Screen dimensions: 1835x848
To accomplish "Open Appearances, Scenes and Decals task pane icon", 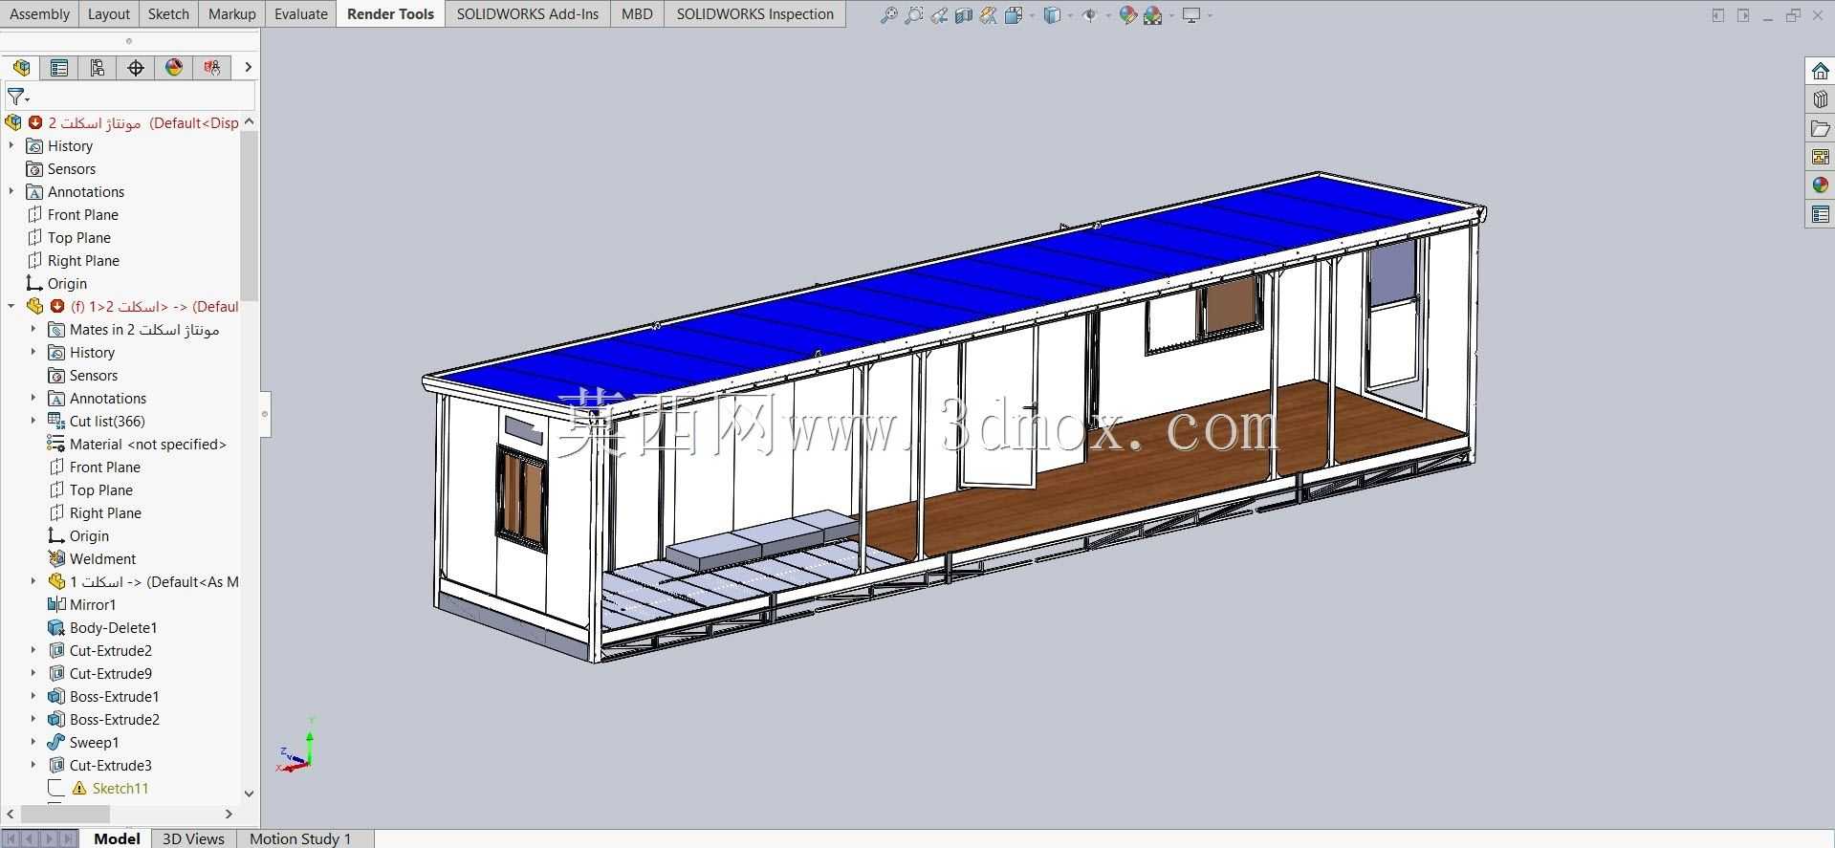I will pyautogui.click(x=1820, y=185).
